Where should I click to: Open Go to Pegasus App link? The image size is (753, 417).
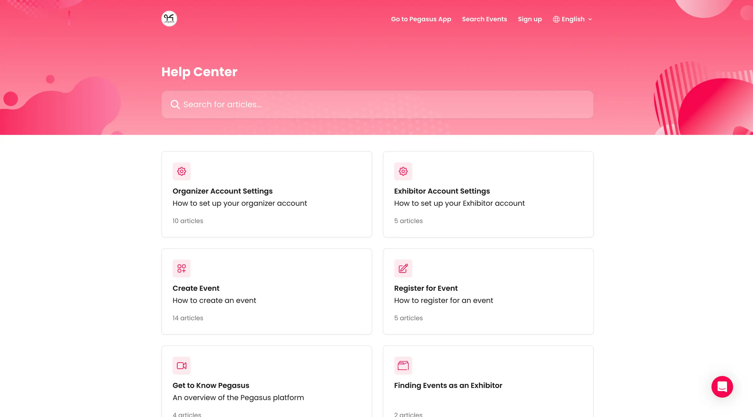pyautogui.click(x=421, y=19)
